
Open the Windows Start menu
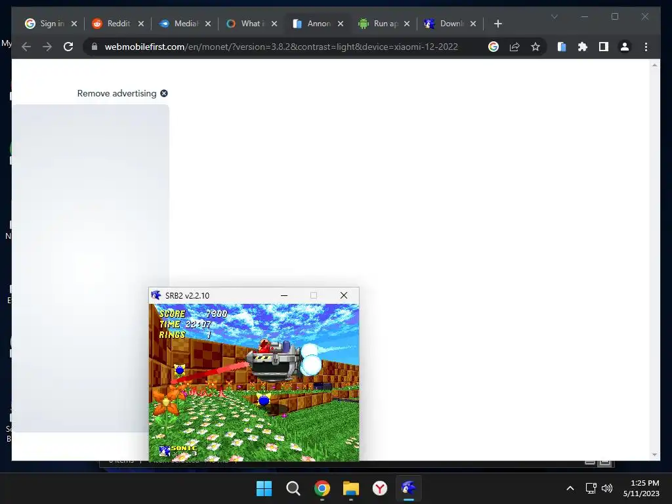point(264,488)
